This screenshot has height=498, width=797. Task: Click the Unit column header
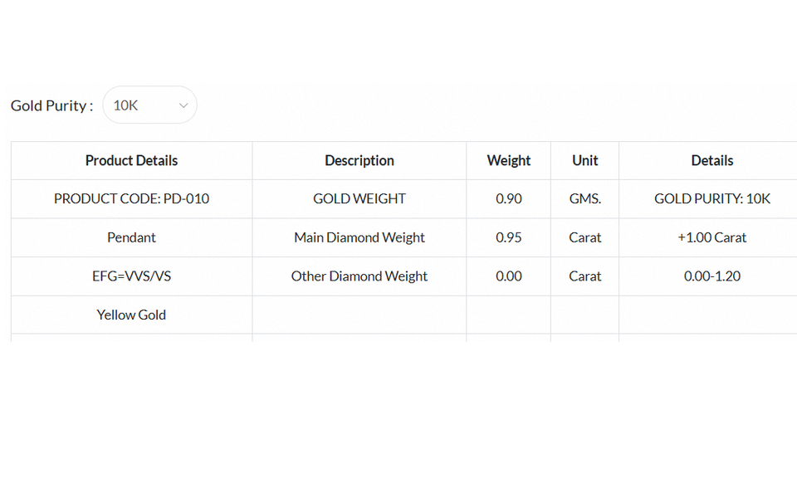tap(584, 160)
